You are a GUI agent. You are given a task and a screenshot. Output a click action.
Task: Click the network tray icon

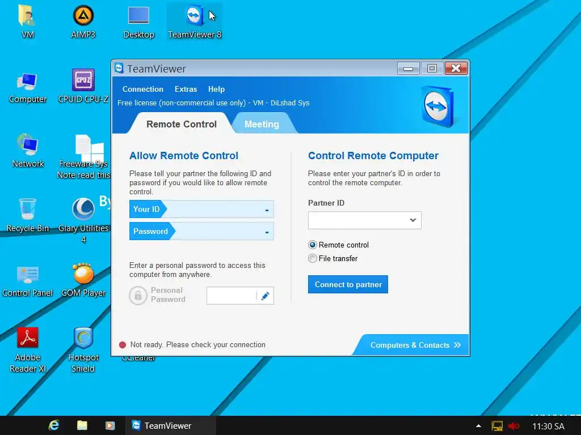(497, 426)
